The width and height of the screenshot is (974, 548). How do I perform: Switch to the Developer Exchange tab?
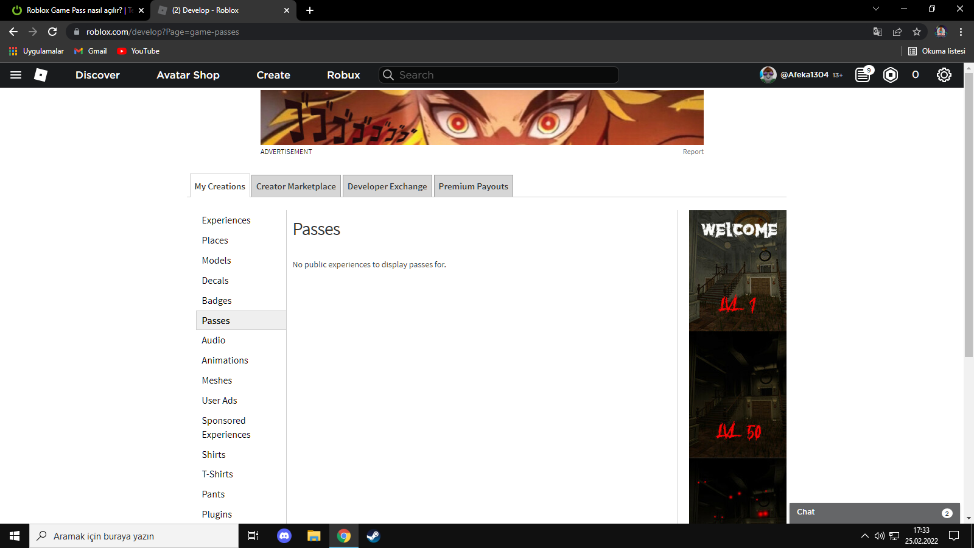387,186
